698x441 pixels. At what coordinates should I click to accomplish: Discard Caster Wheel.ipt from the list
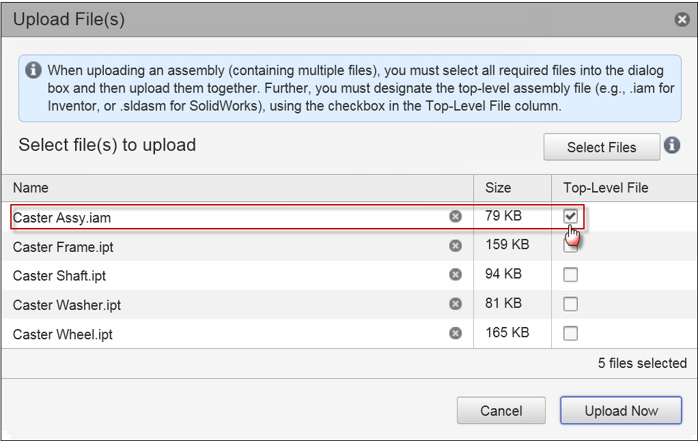455,333
